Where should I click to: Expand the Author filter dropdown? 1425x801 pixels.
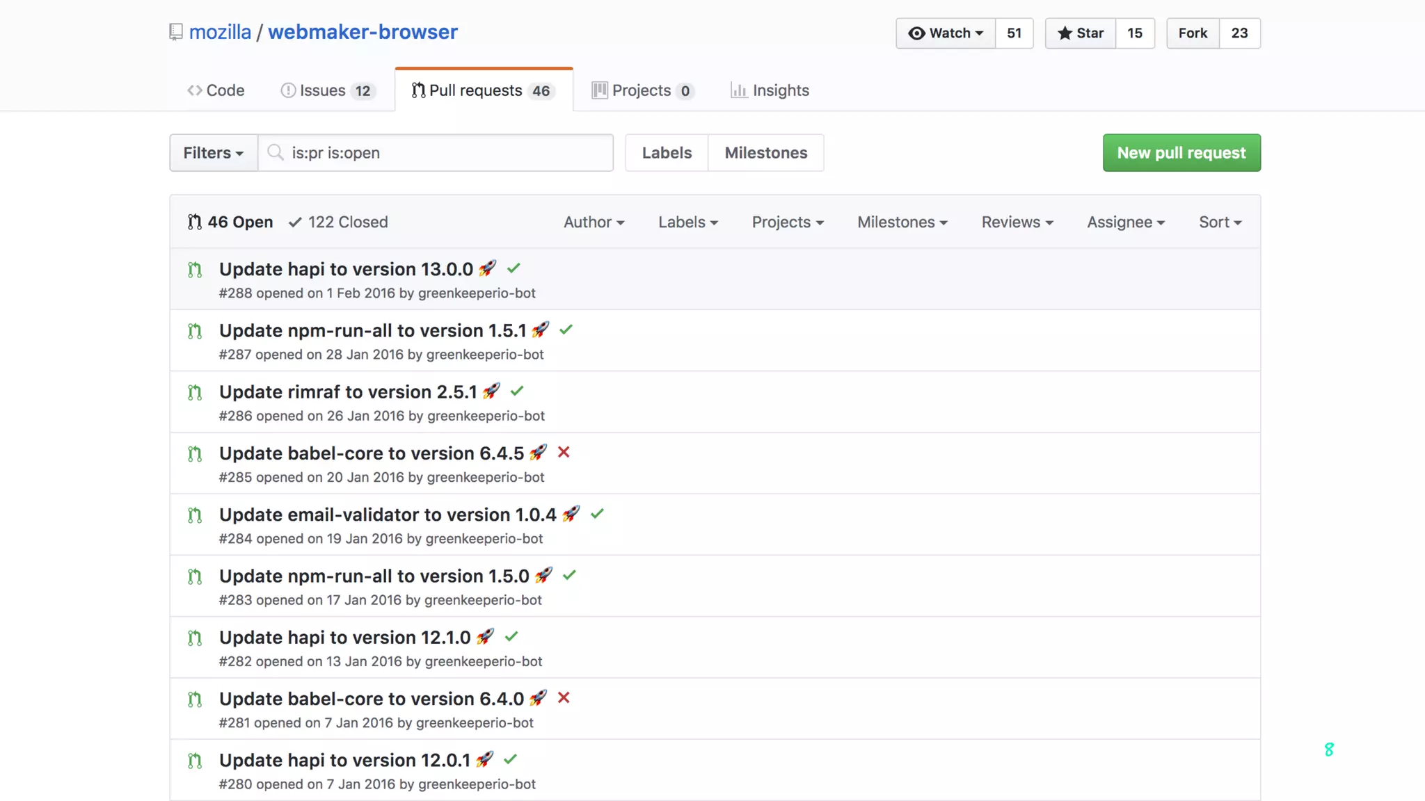tap(594, 222)
